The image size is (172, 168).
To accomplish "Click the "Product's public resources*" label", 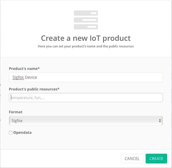I will (x=34, y=89).
